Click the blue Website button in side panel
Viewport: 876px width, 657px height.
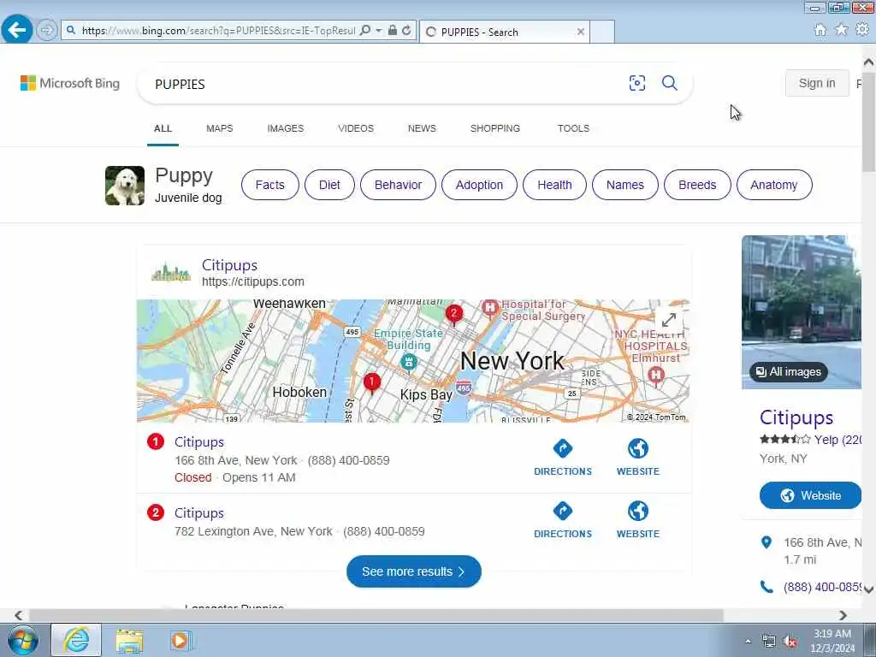pyautogui.click(x=810, y=495)
